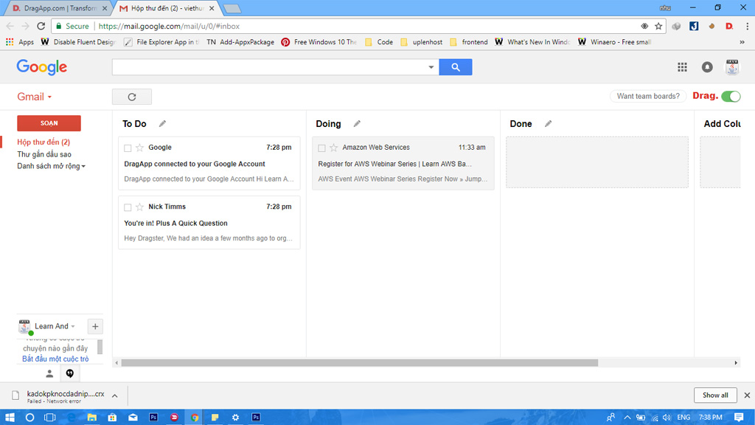Click Bắt đầu một cuộc trò link
Image resolution: width=755 pixels, height=425 pixels.
[55, 359]
